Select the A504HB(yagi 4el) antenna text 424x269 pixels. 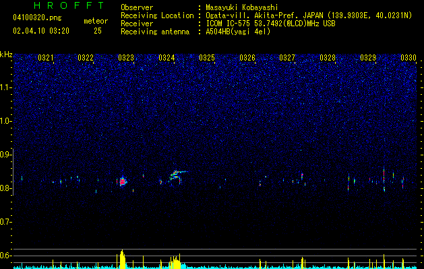tap(238, 32)
